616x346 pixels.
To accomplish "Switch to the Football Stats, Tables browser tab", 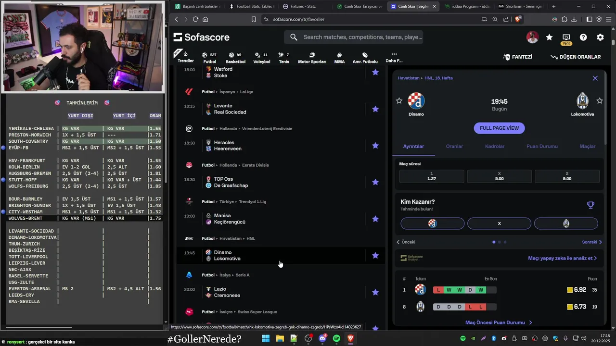I will pyautogui.click(x=250, y=6).
